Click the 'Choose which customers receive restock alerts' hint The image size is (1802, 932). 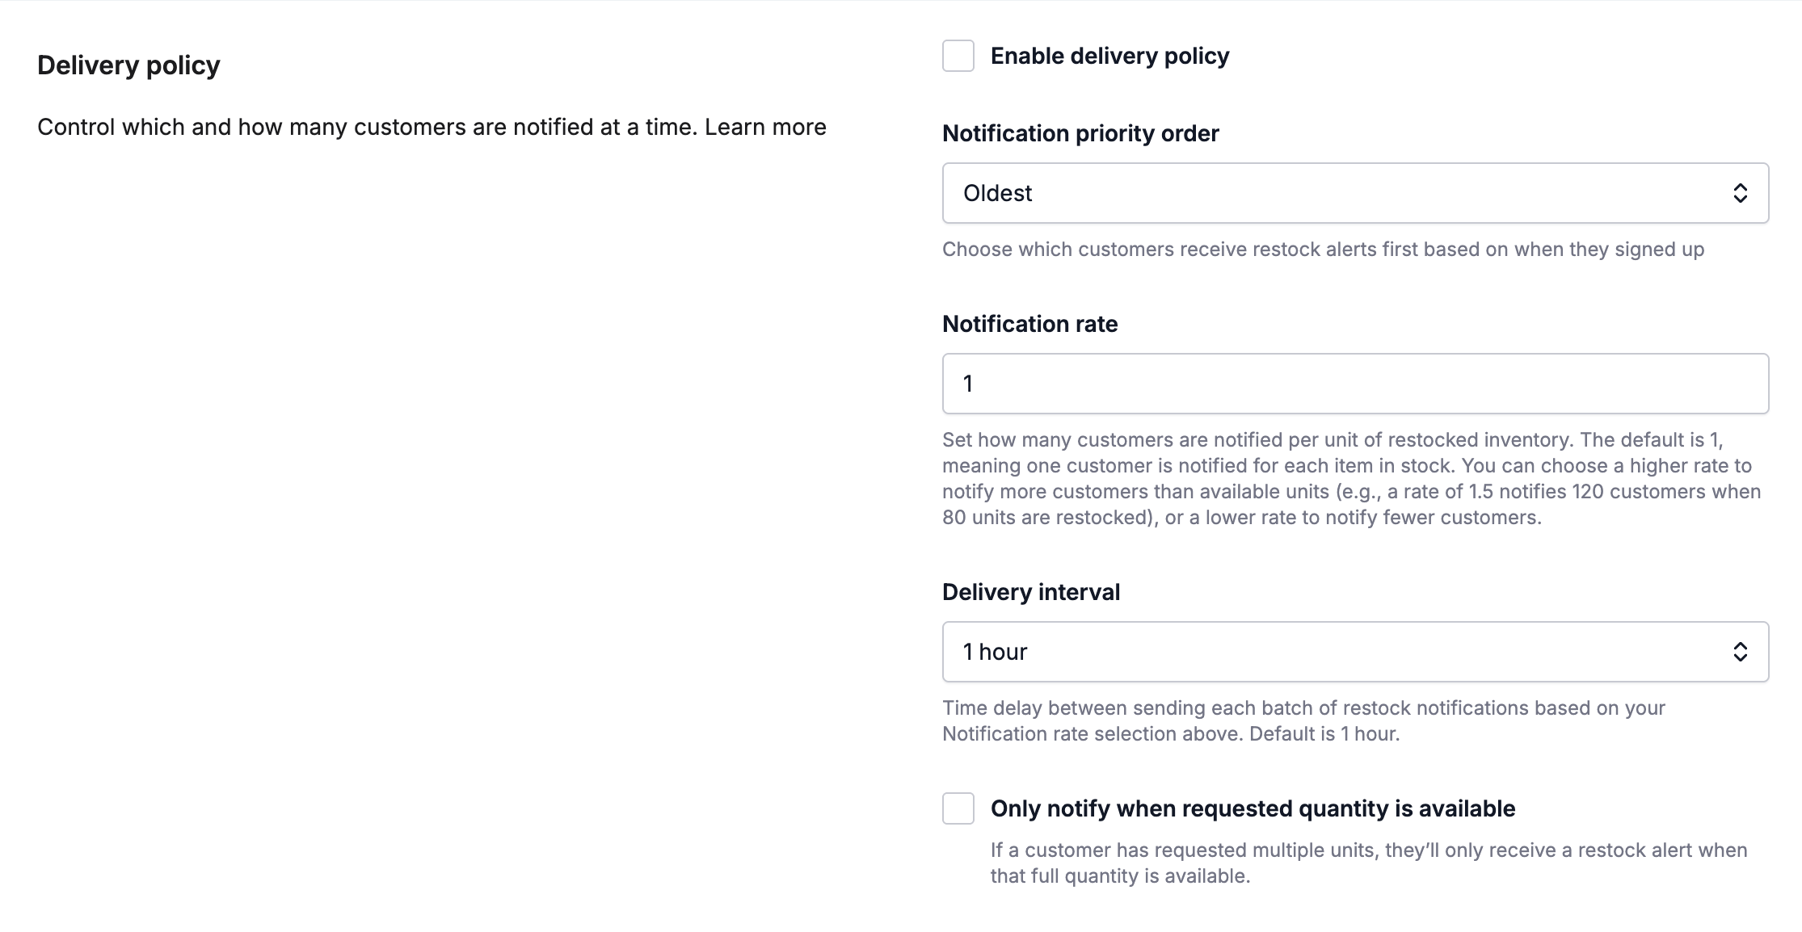pyautogui.click(x=1323, y=250)
